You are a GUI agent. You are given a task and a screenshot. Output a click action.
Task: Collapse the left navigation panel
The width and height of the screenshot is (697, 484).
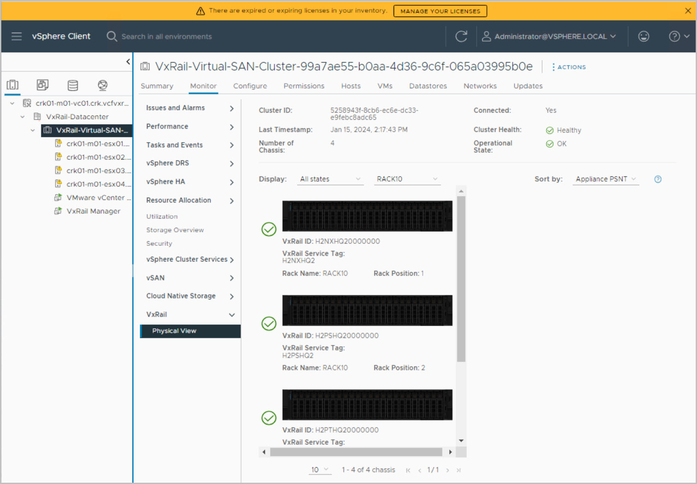(x=128, y=62)
